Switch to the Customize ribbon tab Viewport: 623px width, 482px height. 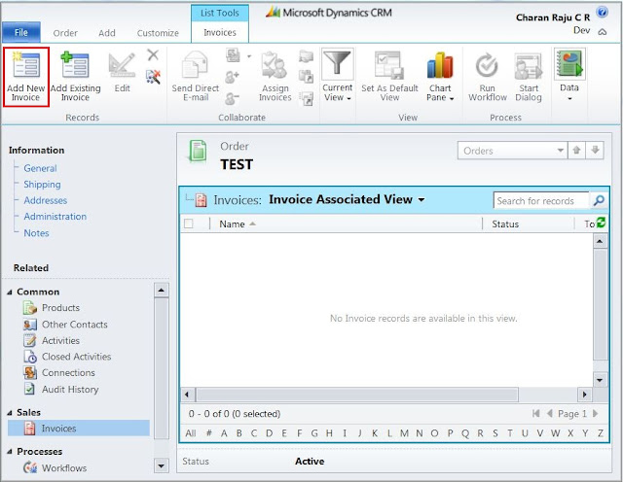point(158,33)
